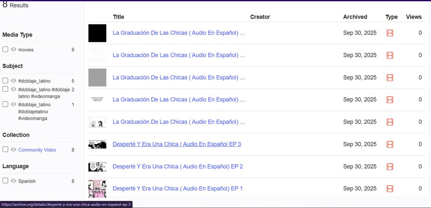431x208 pixels.
Task: Sort results by the Title column
Action: click(119, 17)
